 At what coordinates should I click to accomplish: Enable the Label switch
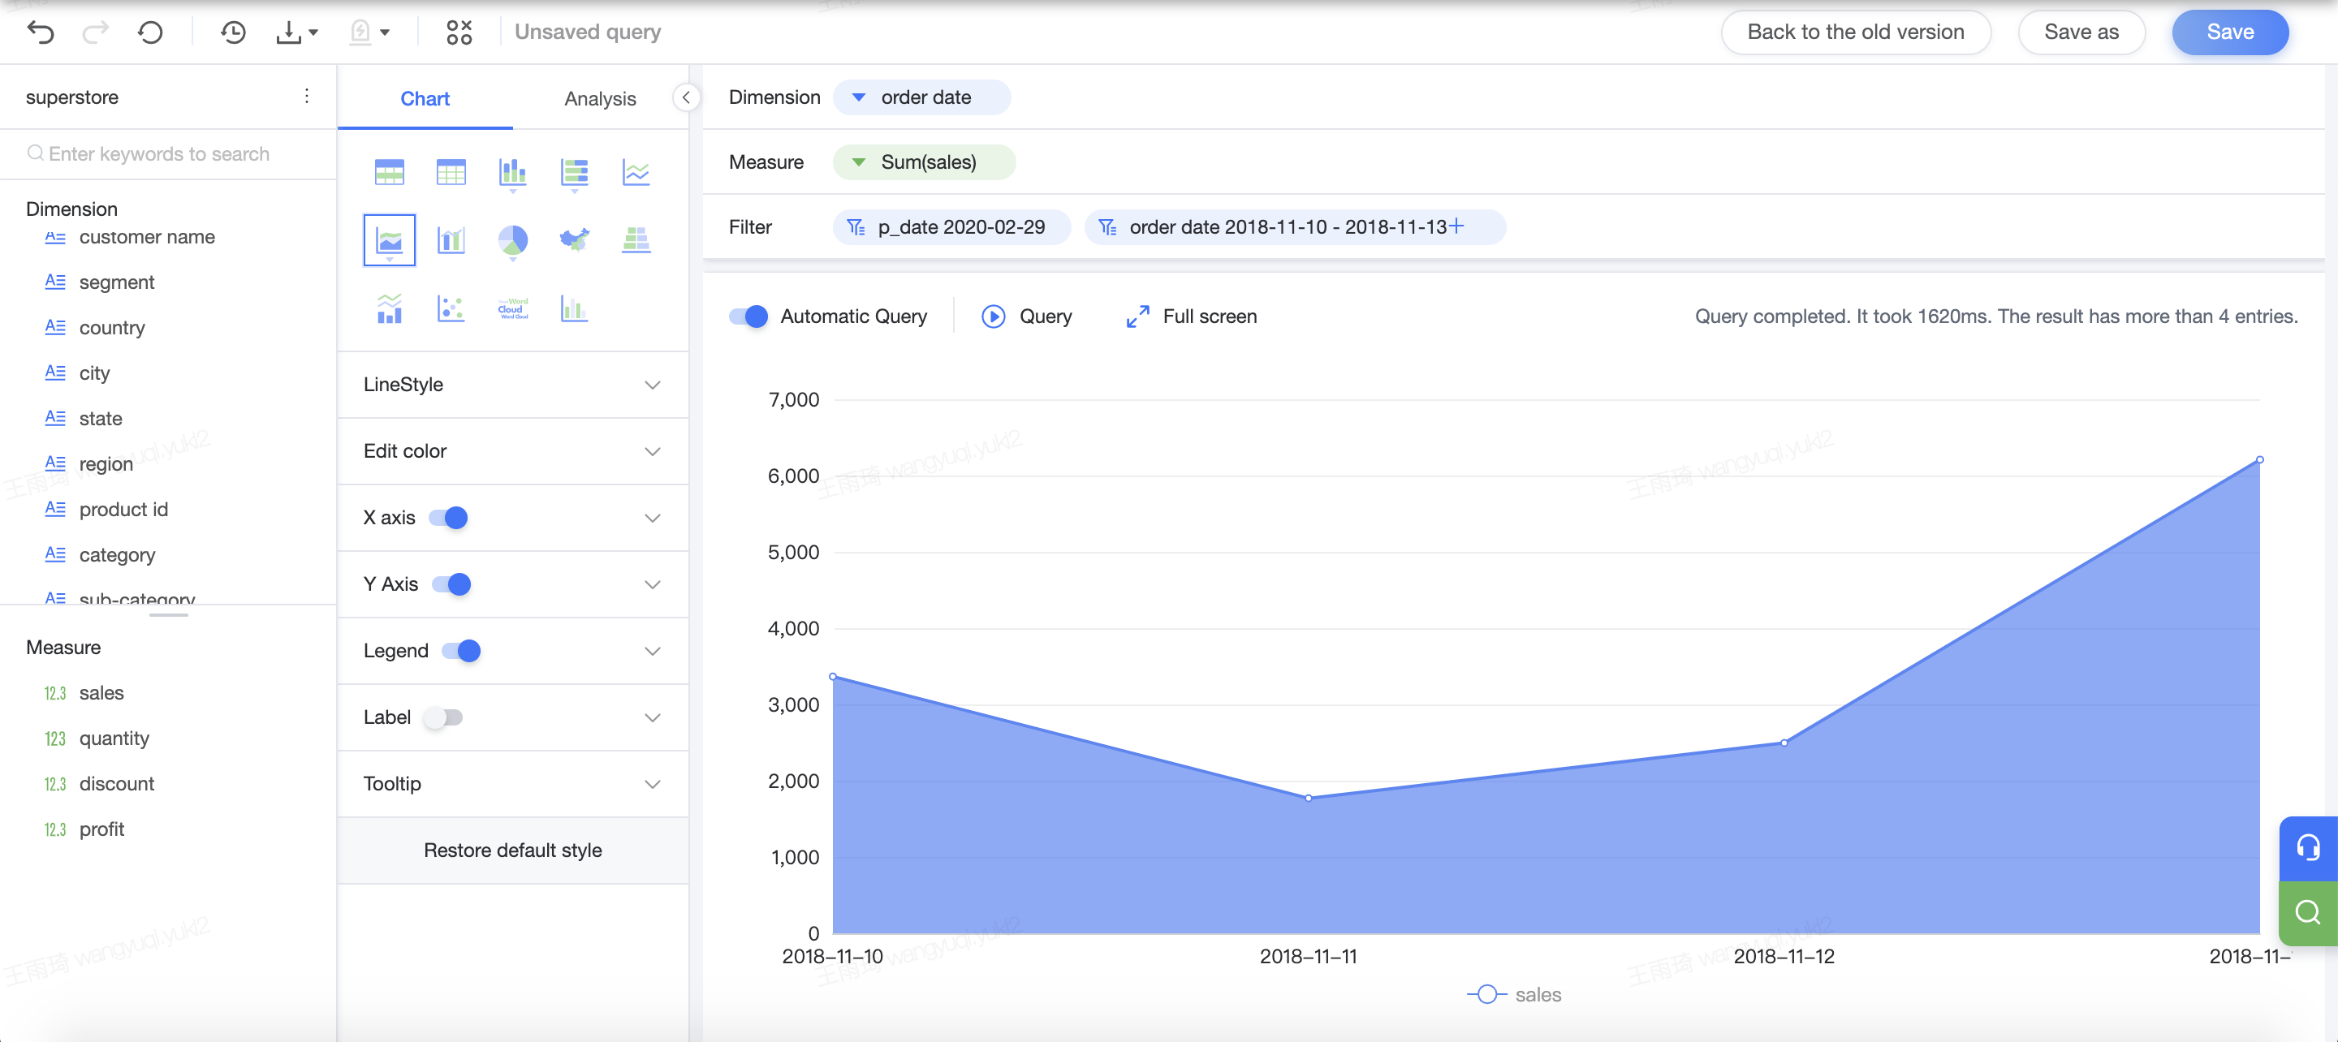click(x=444, y=717)
